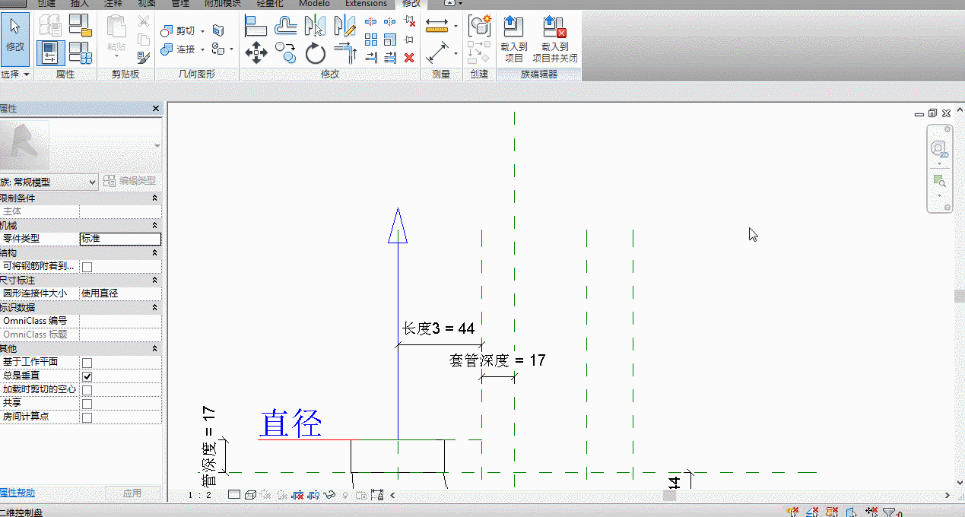Choose the Move tool icon
Image resolution: width=965 pixels, height=517 pixels.
click(256, 52)
